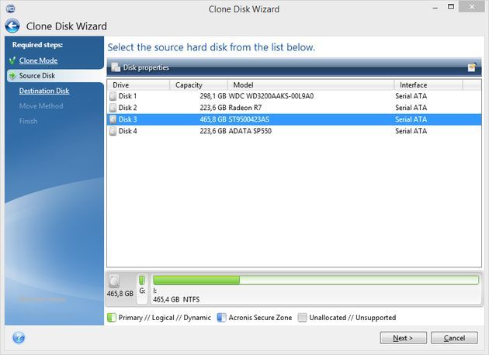
Task: Click the Unallocated // Unsupported legend swatch
Action: [x=302, y=318]
